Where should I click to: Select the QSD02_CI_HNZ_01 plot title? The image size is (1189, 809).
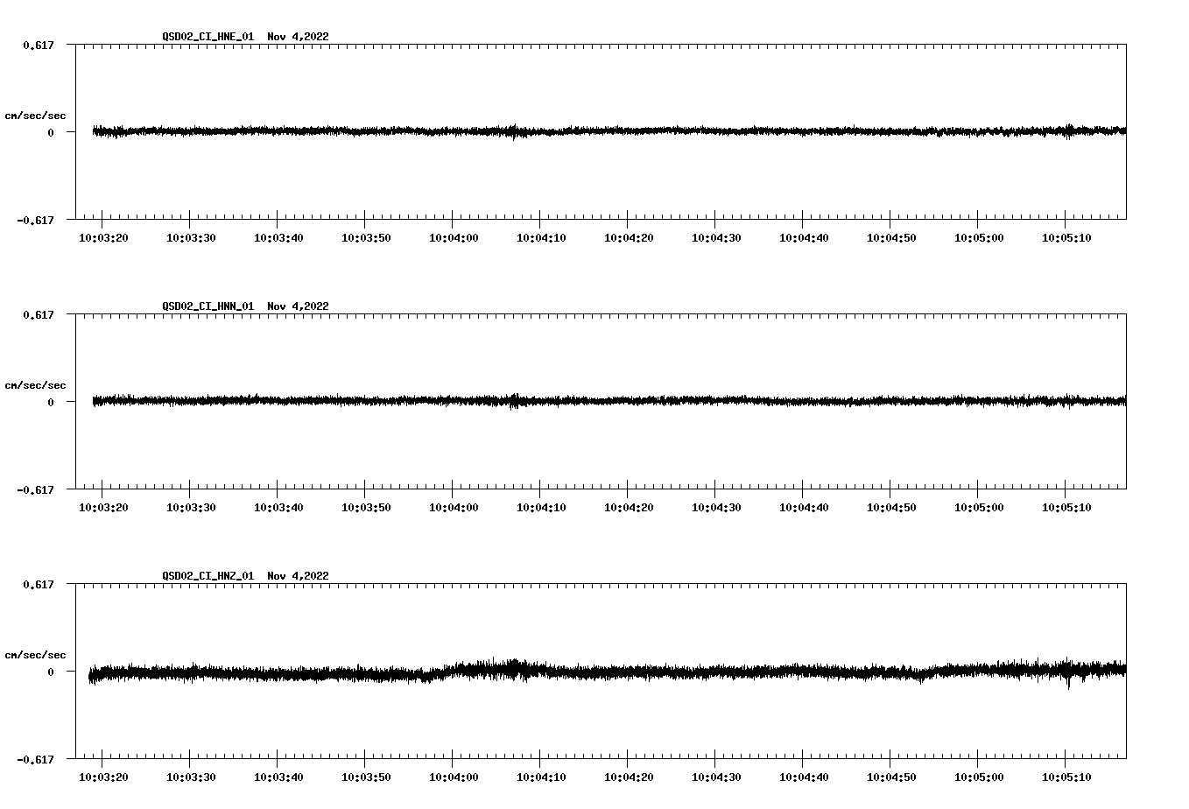245,576
